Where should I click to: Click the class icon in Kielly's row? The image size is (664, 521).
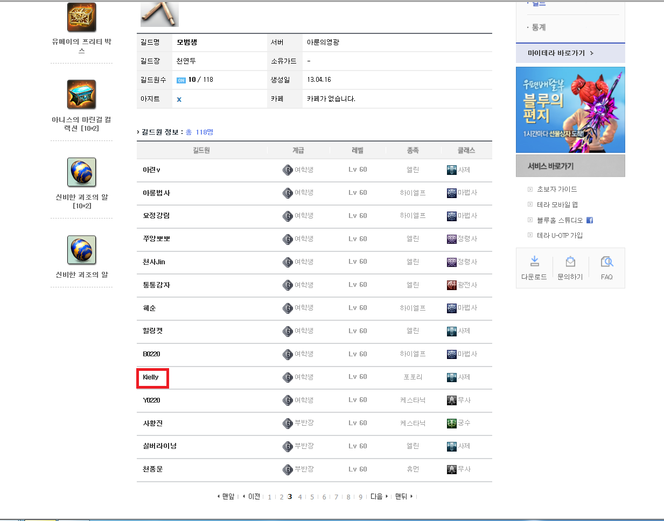coord(452,377)
